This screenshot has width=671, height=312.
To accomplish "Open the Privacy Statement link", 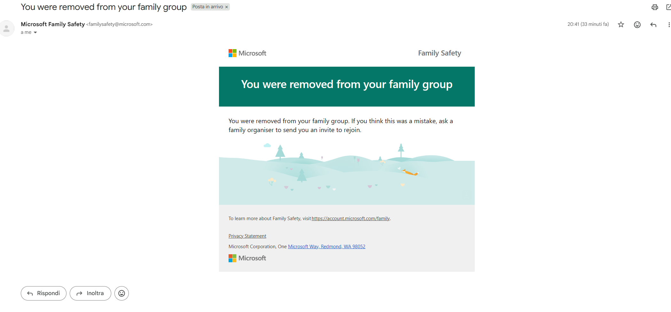I will pyautogui.click(x=247, y=236).
